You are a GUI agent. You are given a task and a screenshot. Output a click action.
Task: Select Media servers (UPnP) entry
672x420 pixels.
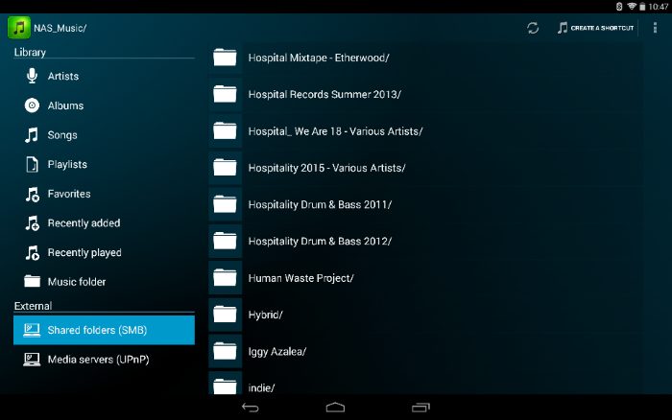pos(104,360)
